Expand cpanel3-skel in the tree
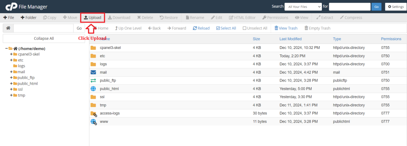The width and height of the screenshot is (407, 146). (x=11, y=54)
